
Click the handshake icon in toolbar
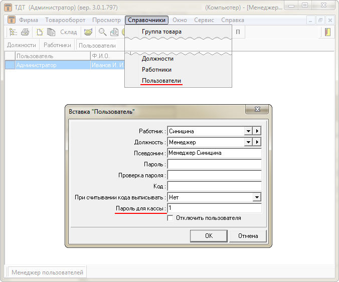tap(88, 32)
